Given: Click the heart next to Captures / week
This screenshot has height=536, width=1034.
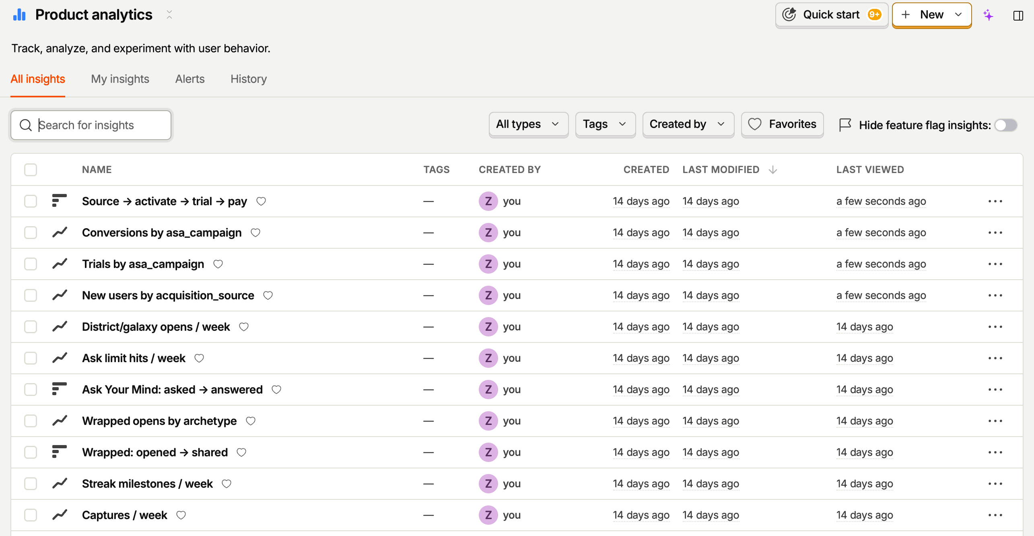Looking at the screenshot, I should pyautogui.click(x=181, y=515).
